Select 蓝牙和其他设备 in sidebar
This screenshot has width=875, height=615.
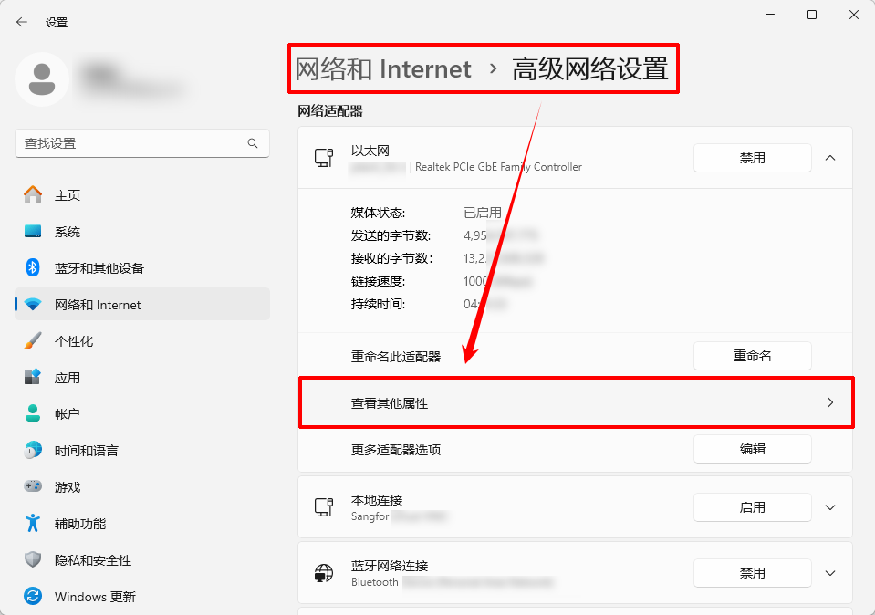point(142,268)
